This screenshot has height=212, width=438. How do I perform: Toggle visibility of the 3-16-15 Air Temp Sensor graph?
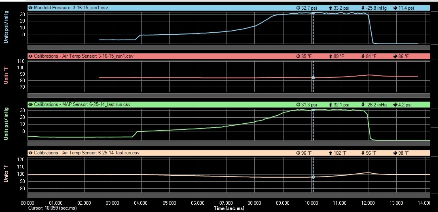30,56
